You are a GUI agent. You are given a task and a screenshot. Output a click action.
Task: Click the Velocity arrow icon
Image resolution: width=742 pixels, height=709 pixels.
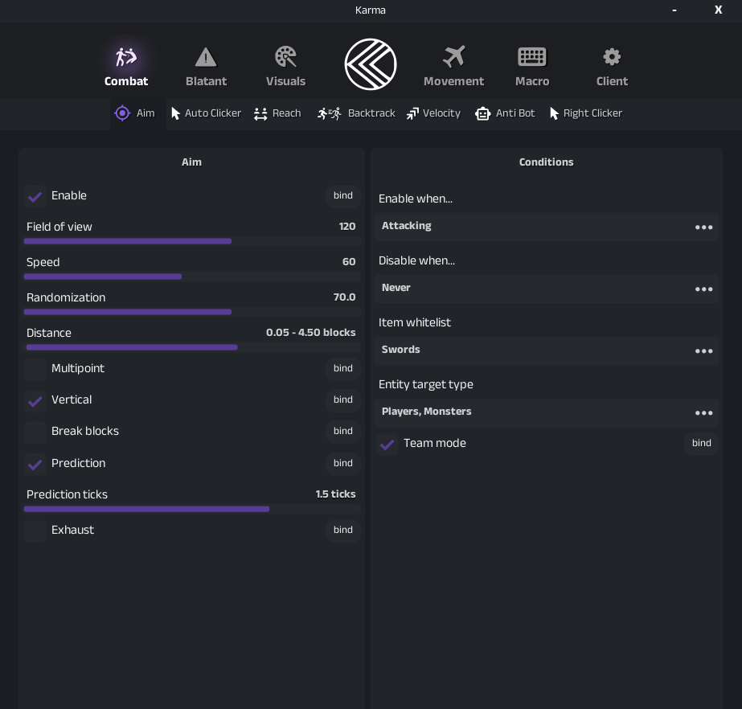pyautogui.click(x=412, y=113)
